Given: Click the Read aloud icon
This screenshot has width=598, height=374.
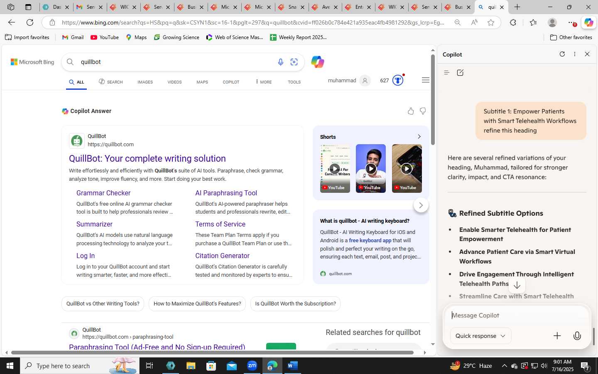Looking at the screenshot, I should point(474,22).
